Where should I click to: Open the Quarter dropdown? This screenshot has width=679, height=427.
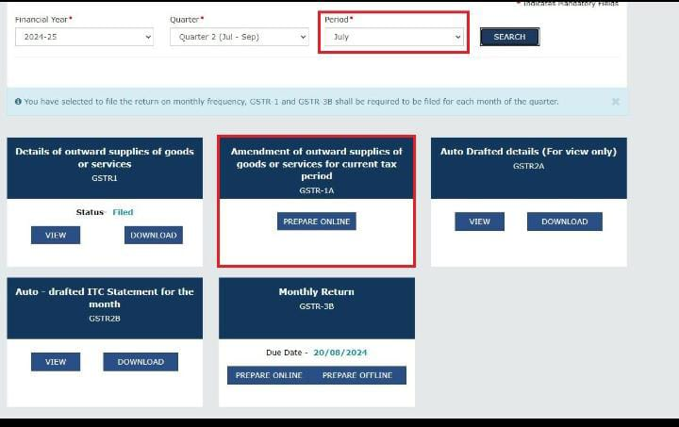pyautogui.click(x=239, y=37)
